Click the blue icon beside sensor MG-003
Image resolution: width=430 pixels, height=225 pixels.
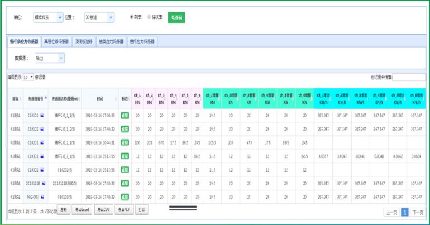[x=42, y=197]
